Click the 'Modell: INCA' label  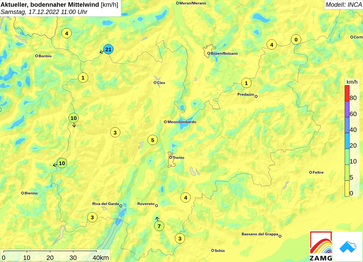[x=344, y=5]
